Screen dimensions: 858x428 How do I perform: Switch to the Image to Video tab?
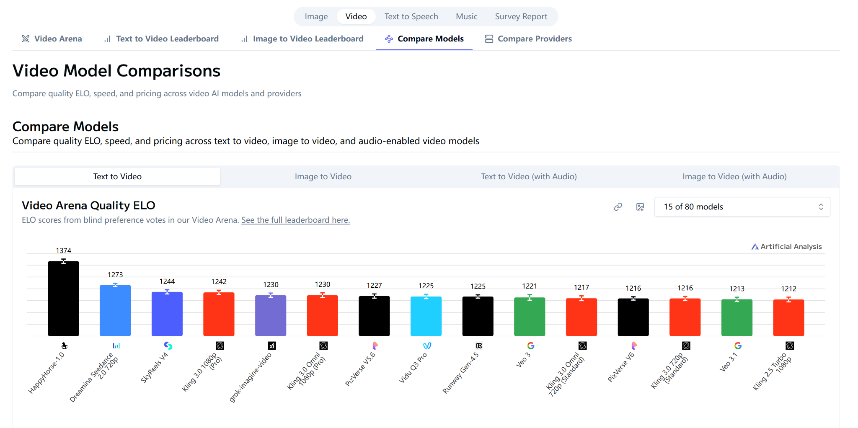(323, 177)
